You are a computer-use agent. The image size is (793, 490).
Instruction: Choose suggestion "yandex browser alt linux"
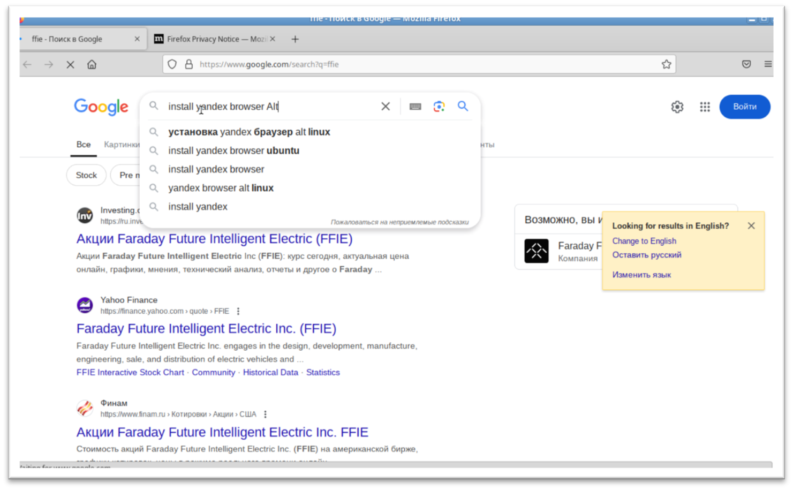point(221,188)
